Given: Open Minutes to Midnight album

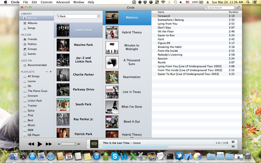Looking at the screenshot, I should click(x=127, y=47).
